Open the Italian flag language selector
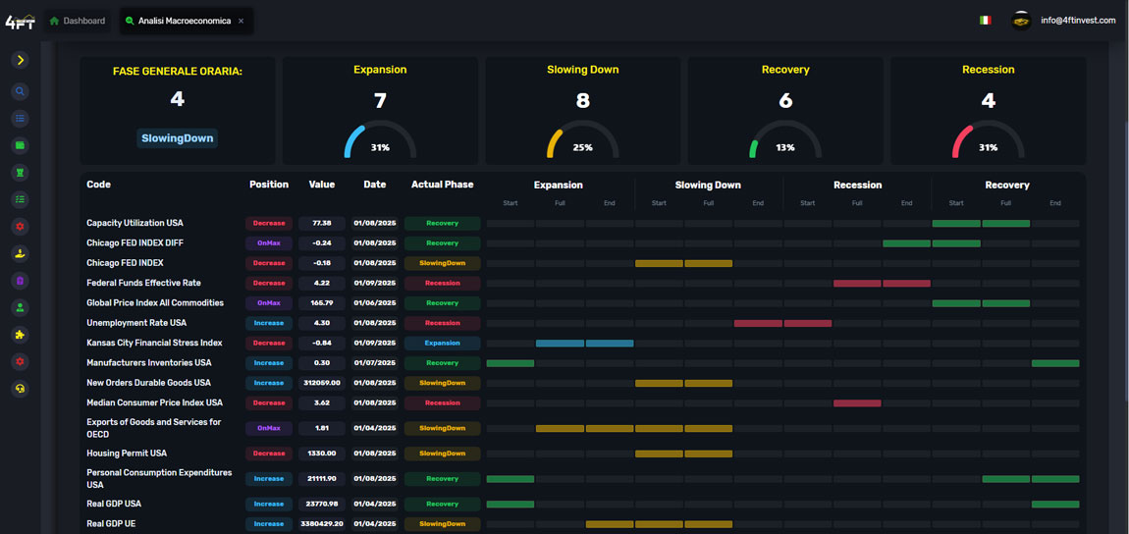1129x534 pixels. [985, 21]
